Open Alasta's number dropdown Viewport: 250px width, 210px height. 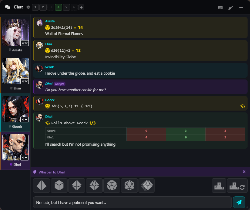24,43
